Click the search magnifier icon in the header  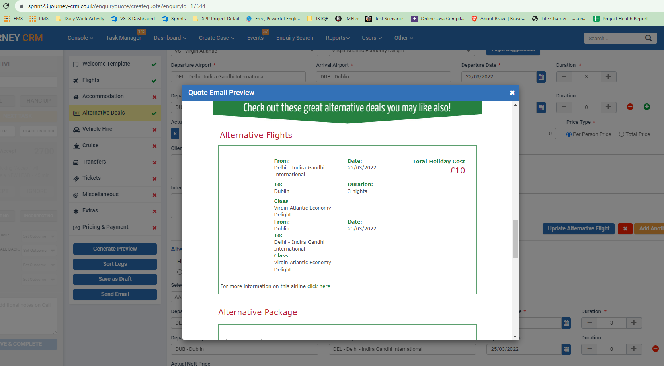coord(648,38)
